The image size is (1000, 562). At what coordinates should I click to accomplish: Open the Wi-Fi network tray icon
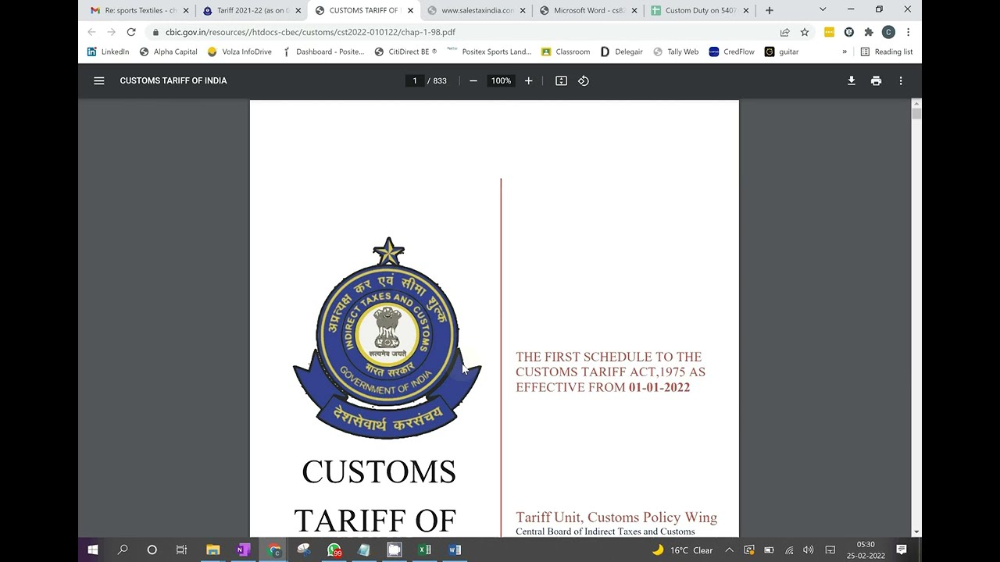pyautogui.click(x=789, y=550)
